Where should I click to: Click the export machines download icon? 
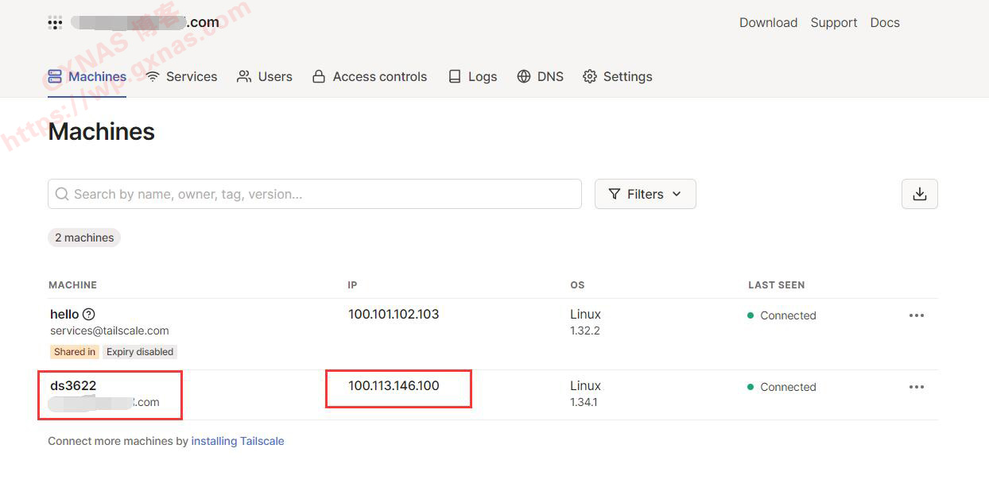pyautogui.click(x=919, y=194)
